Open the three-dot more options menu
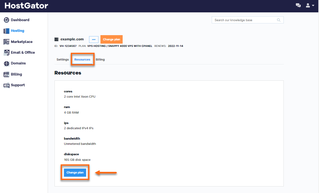Image resolution: width=319 pixels, height=193 pixels. click(x=94, y=39)
